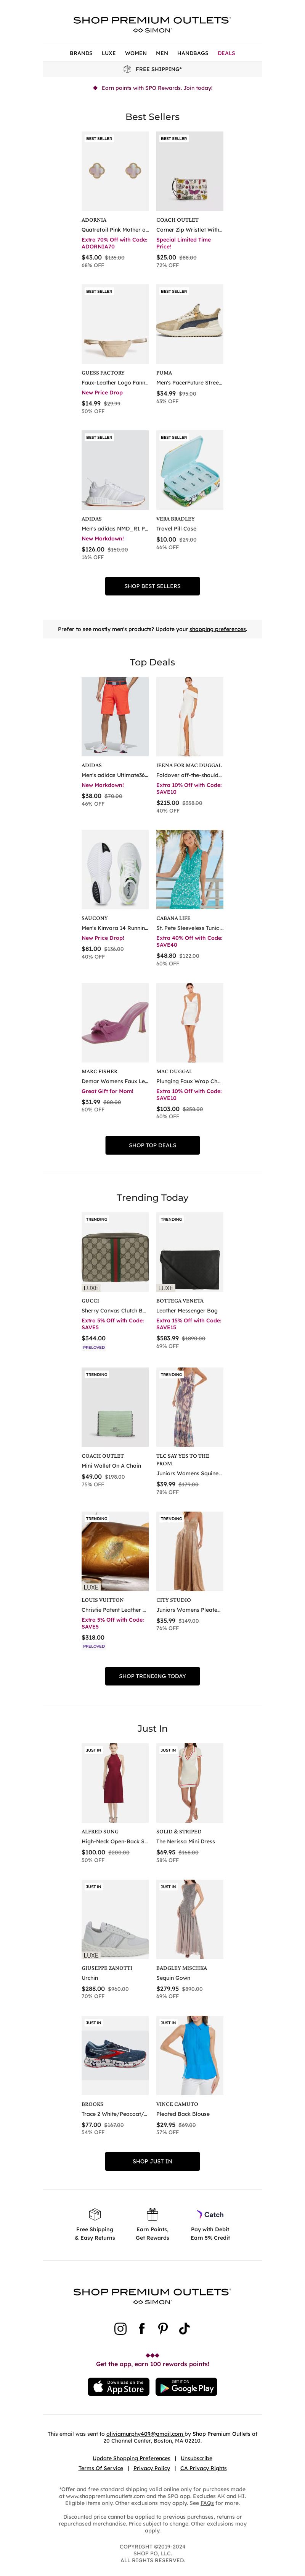Click the SHOP TRENDING TODAY button
Viewport: 305px width, 2576px height.
(x=152, y=1676)
